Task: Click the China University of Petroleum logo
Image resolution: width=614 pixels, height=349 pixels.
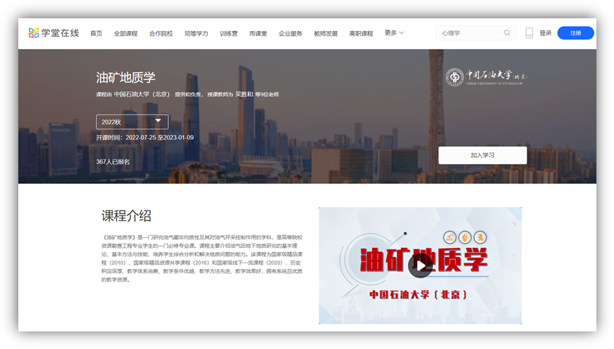Action: tap(487, 76)
